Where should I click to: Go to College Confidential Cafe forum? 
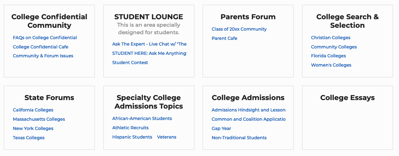[40, 47]
